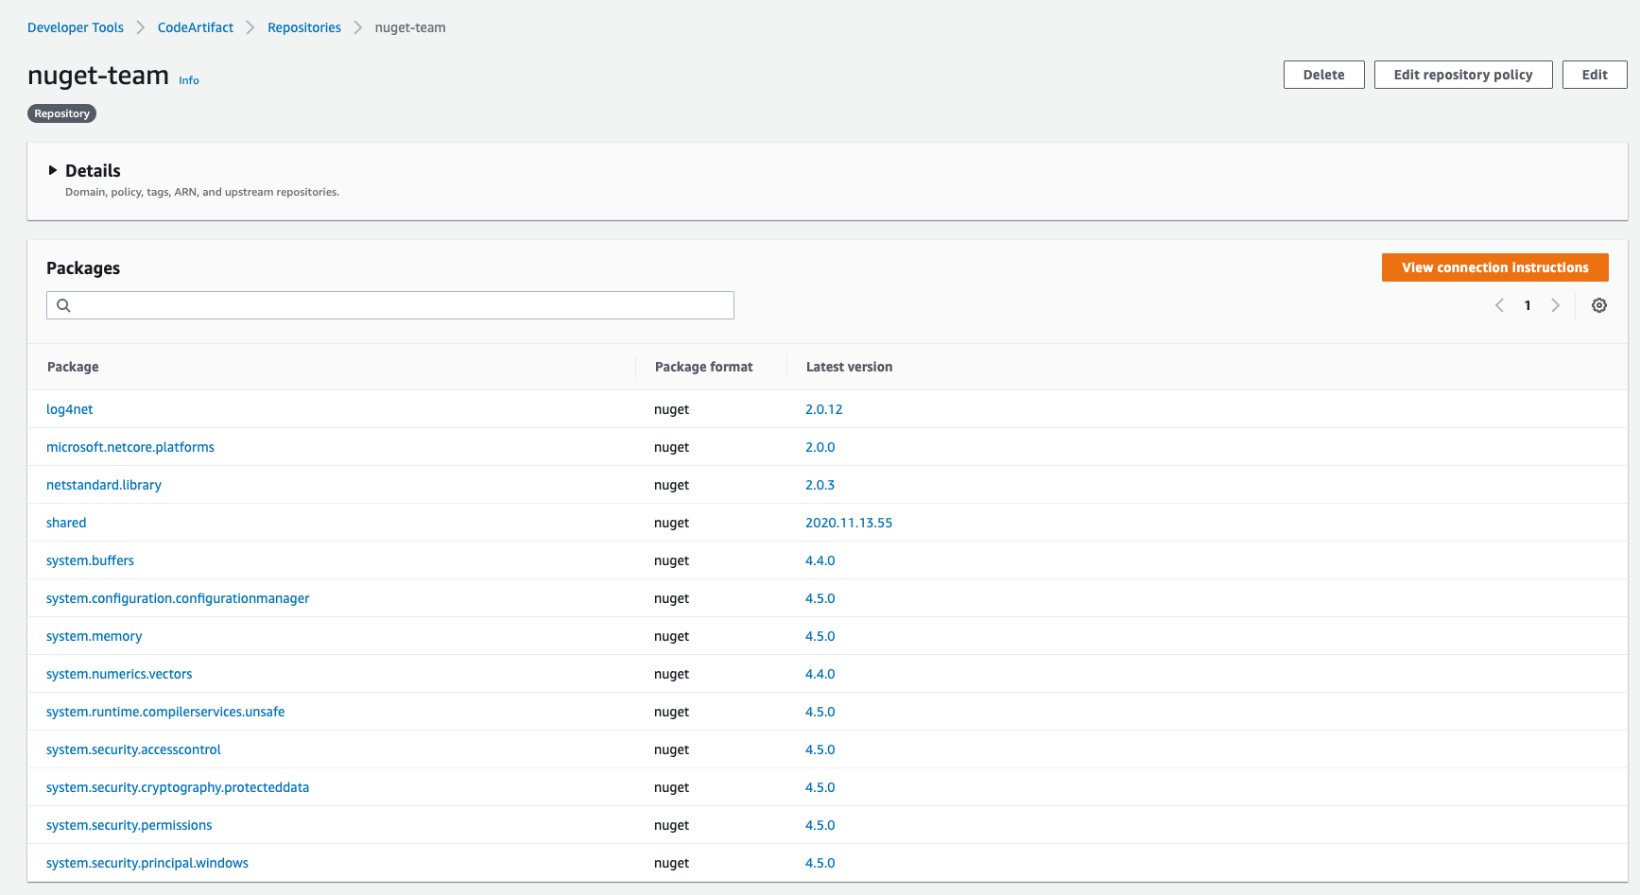Open the packages table preferences gear
The width and height of the screenshot is (1640, 895).
pyautogui.click(x=1599, y=305)
